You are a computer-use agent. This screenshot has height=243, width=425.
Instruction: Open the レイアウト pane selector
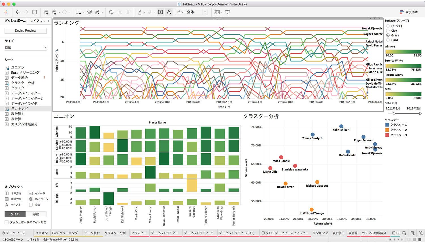(40, 21)
